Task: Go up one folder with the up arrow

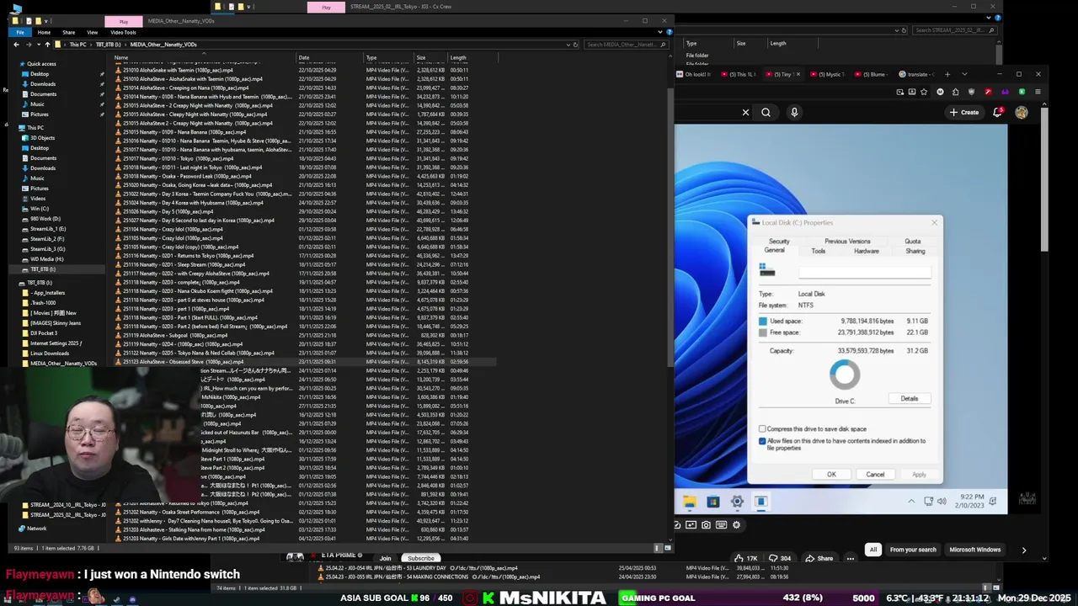Action: 47,44
